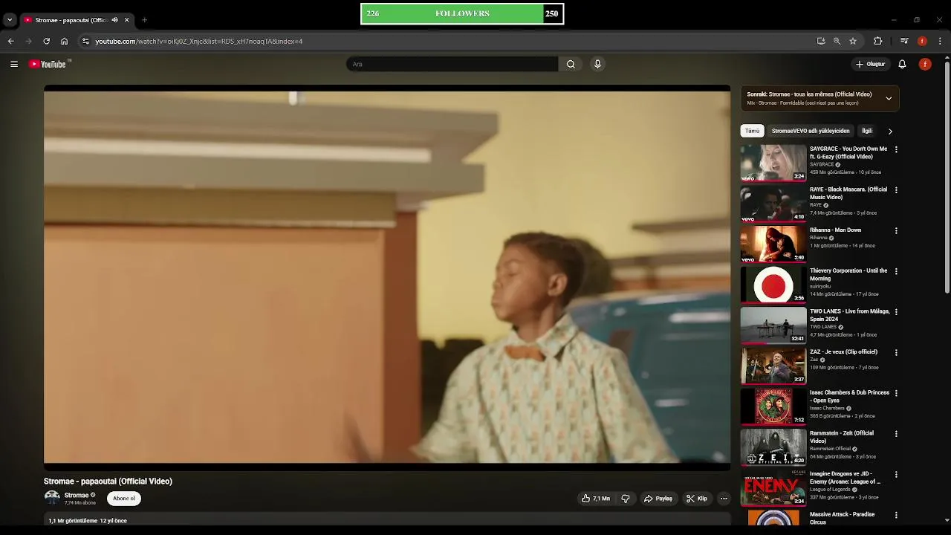Open options for SAYGRACE video

(x=896, y=149)
